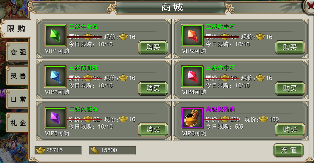The width and height of the screenshot is (314, 163).
Task: Select the purple 三级闪避石 gem icon
Action: (55, 118)
